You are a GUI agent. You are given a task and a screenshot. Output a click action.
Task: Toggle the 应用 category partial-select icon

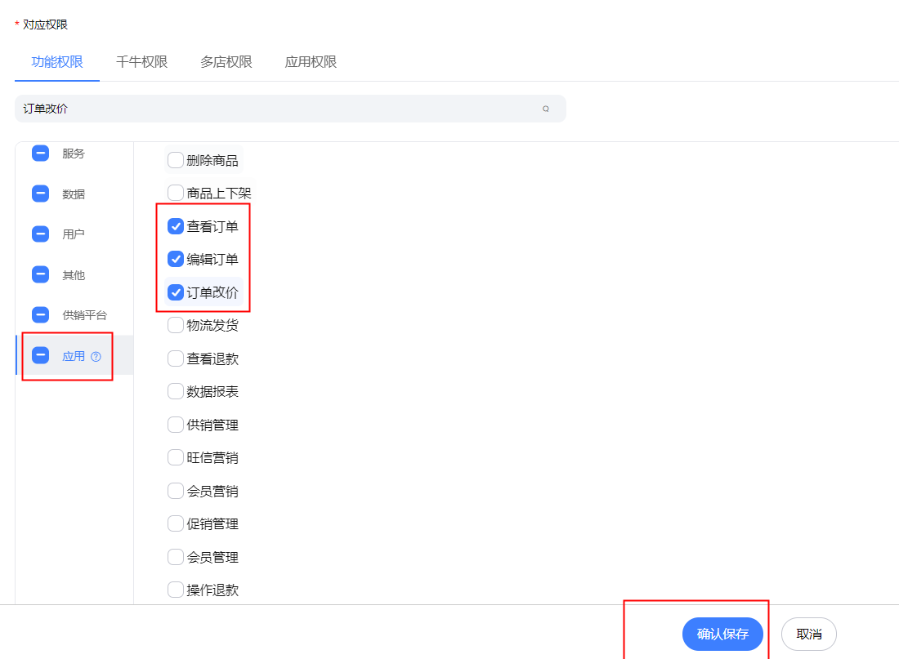[40, 355]
